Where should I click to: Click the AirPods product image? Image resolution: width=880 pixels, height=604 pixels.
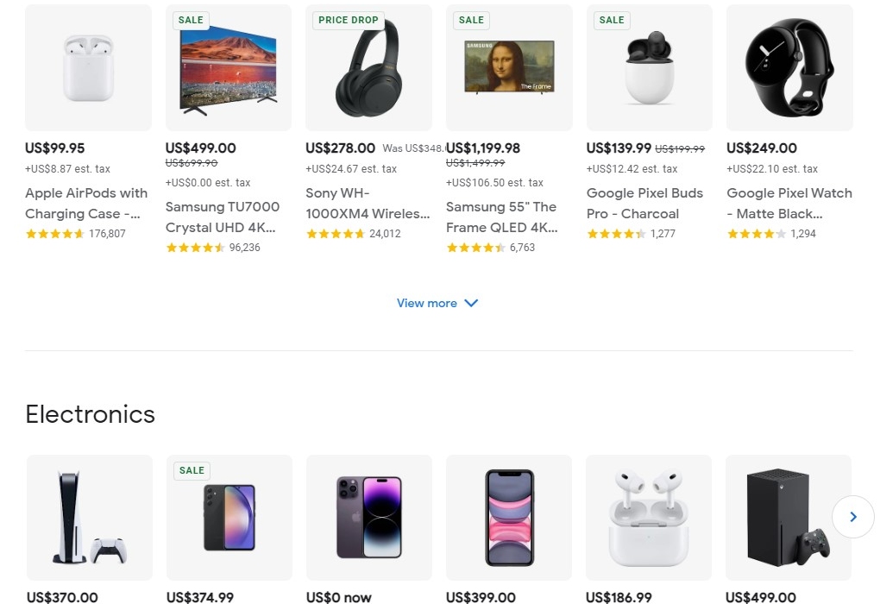click(87, 67)
